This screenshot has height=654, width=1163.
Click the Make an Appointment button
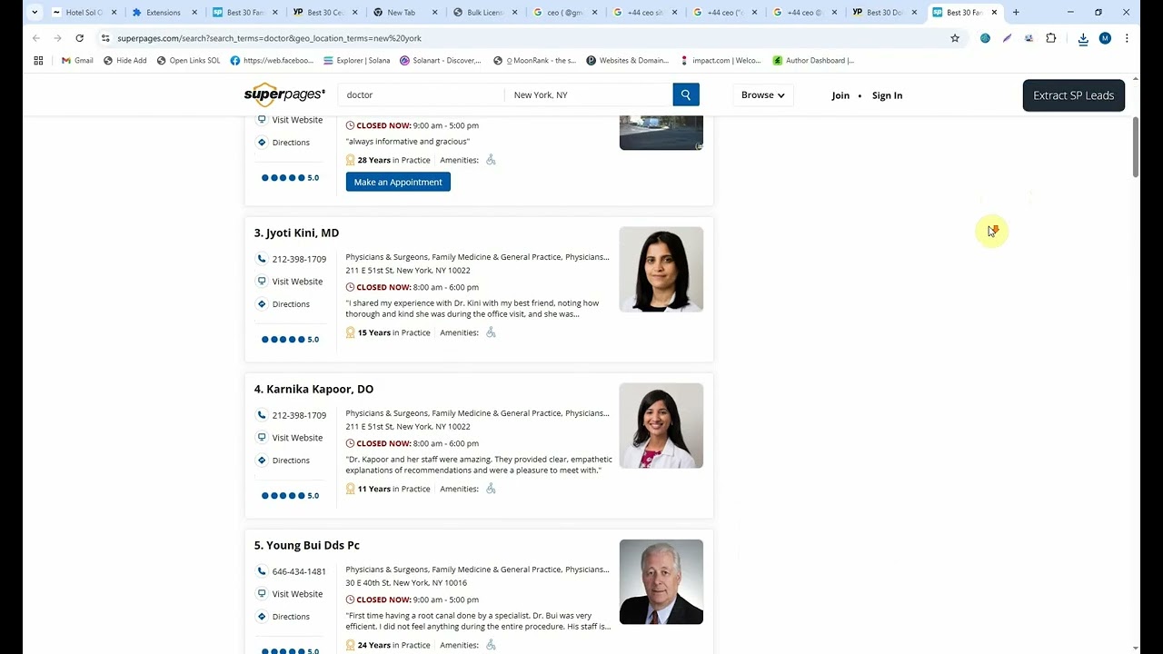[x=398, y=182]
